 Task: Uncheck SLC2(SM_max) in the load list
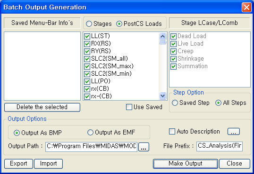tap(87, 66)
